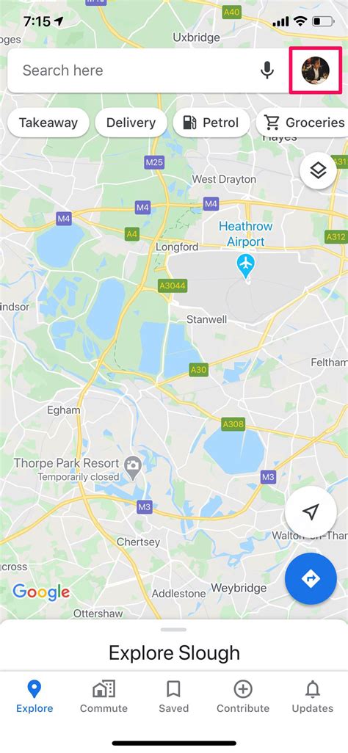Select the Groceries category chip

tap(302, 123)
